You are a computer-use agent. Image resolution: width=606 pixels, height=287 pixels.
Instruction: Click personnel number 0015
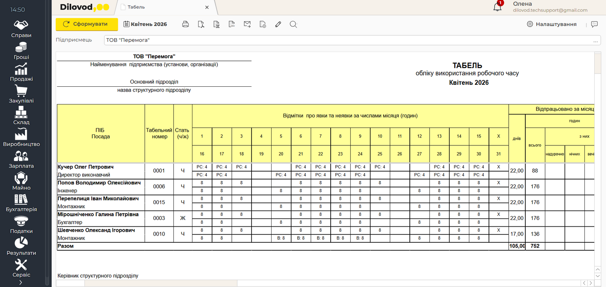[x=159, y=203]
